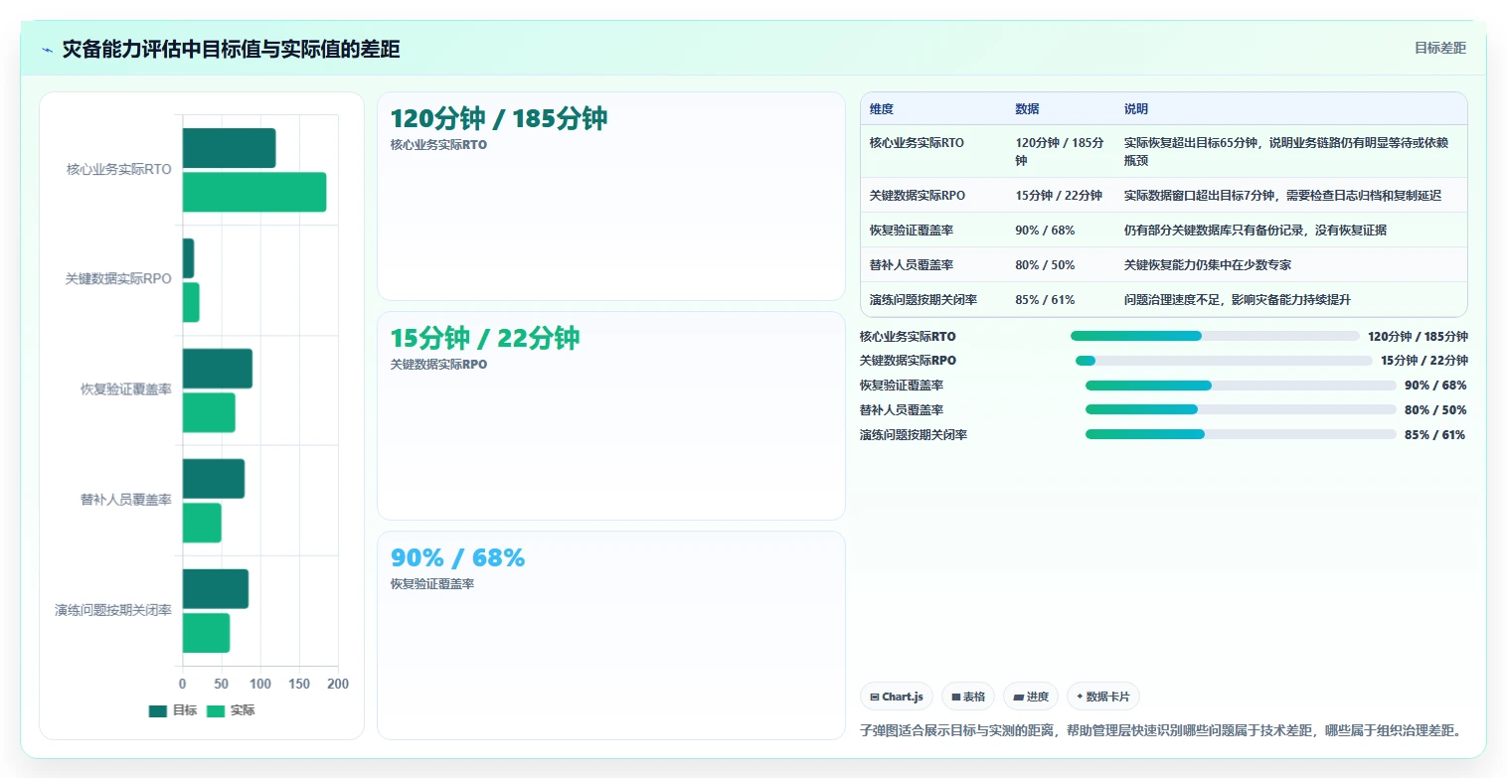Click the 关键数据实际RPO label on the chart axis

(118, 280)
